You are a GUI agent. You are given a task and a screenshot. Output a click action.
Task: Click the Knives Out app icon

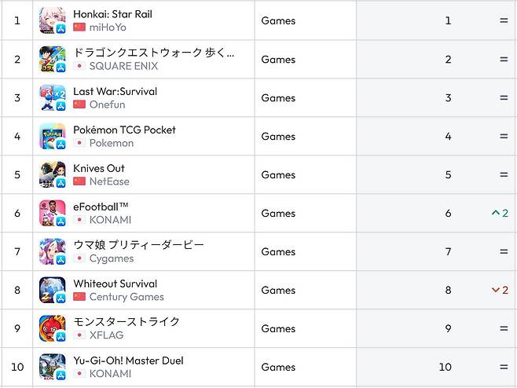coord(52,175)
